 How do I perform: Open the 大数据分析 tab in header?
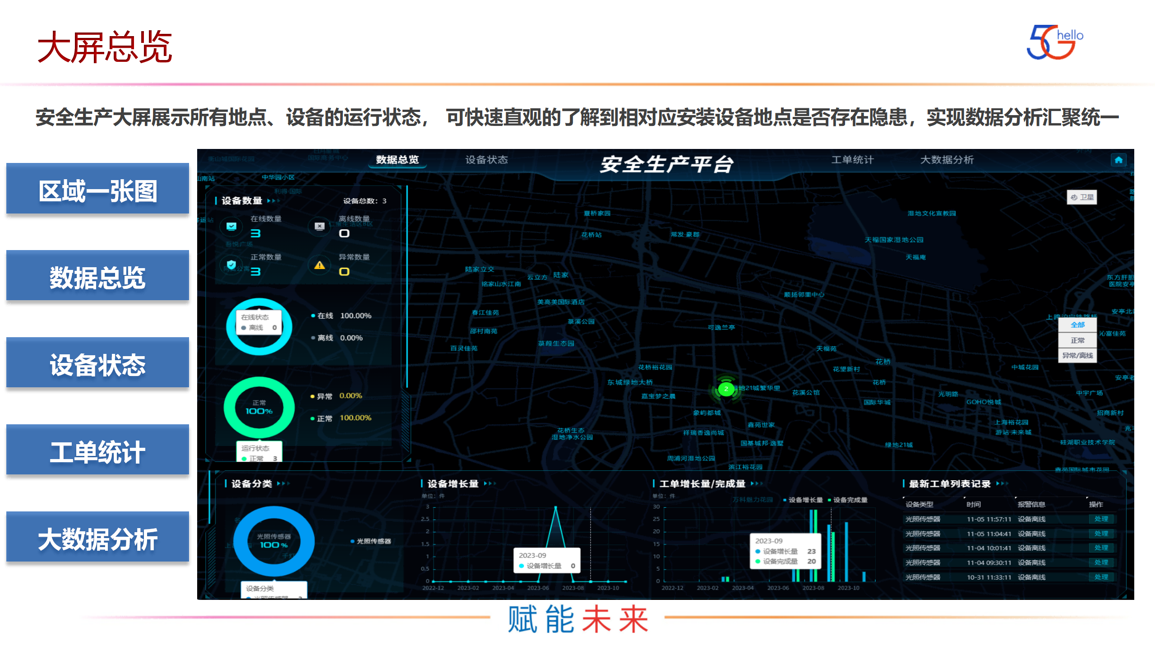tap(947, 160)
